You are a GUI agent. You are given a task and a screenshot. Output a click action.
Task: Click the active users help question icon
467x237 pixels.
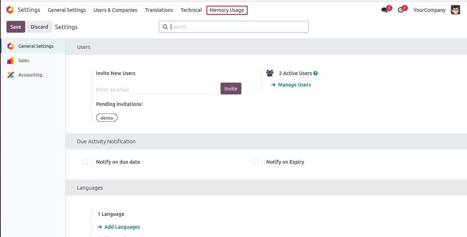tap(316, 73)
